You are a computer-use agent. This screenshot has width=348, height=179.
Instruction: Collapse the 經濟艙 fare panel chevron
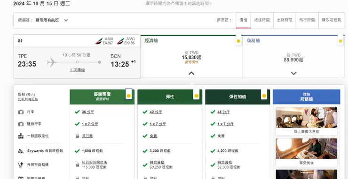(x=191, y=73)
